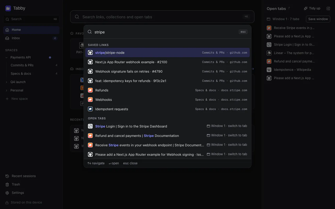Click the GitHub favicon beside stripe/stripe-node
The height and width of the screenshot is (209, 335).
90,53
